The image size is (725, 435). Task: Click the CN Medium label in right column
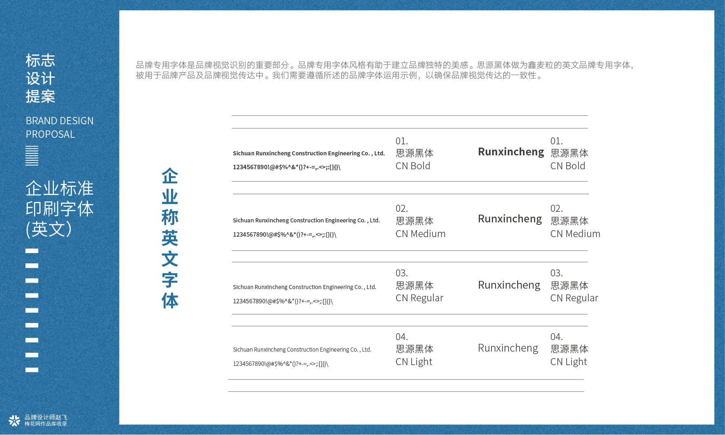coord(575,234)
